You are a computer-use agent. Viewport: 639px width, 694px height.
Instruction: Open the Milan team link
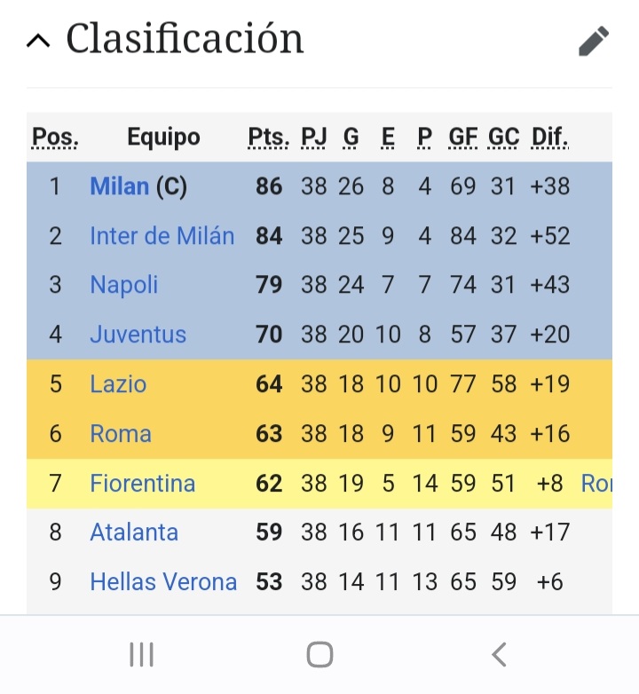[x=120, y=185]
